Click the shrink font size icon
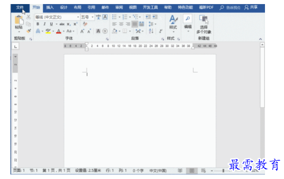Image resolution: width=284 pixels, height=179 pixels. [89, 31]
